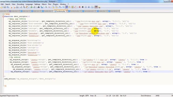The width and height of the screenshot is (173, 97).
Task: Open the Replace dialog icon
Action: point(42,7)
